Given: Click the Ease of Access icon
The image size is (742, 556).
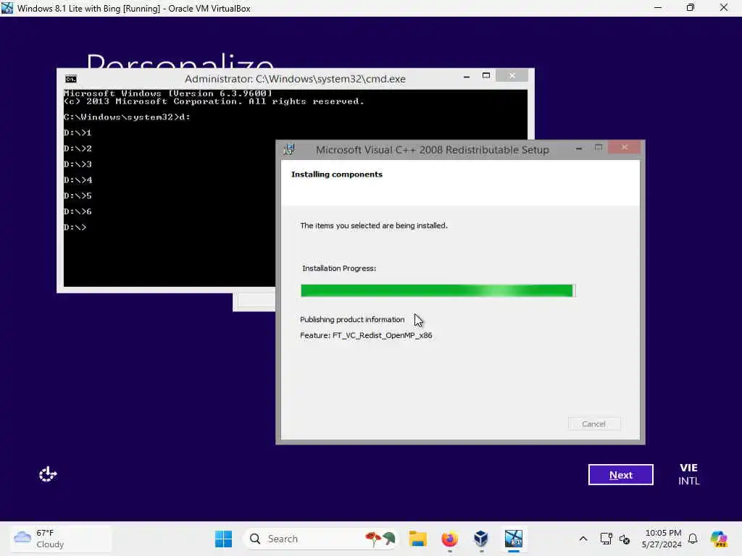Looking at the screenshot, I should point(48,473).
